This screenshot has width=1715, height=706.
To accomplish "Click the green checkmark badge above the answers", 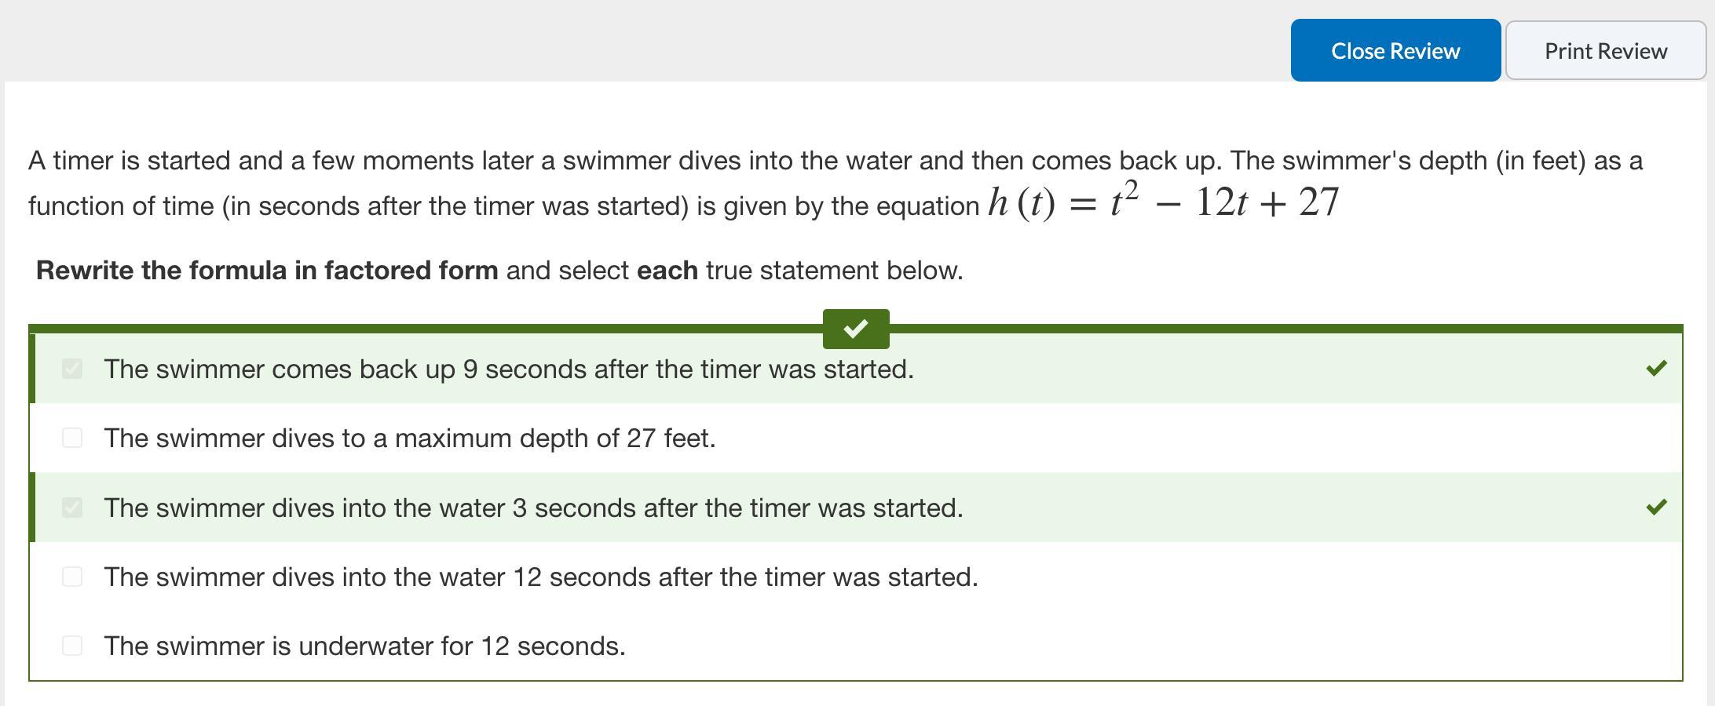I will (x=856, y=329).
